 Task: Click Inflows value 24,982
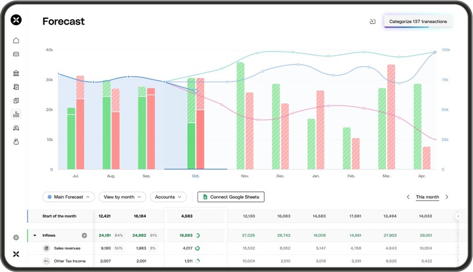[x=139, y=236]
